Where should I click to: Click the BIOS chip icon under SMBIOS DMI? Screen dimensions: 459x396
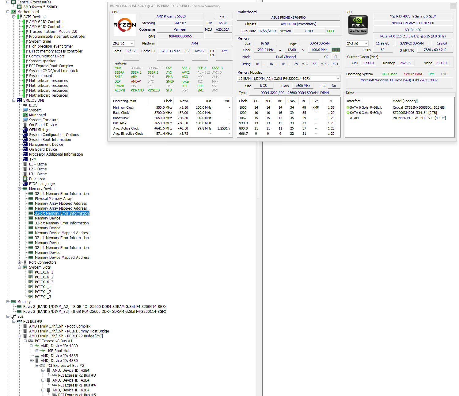[25, 105]
